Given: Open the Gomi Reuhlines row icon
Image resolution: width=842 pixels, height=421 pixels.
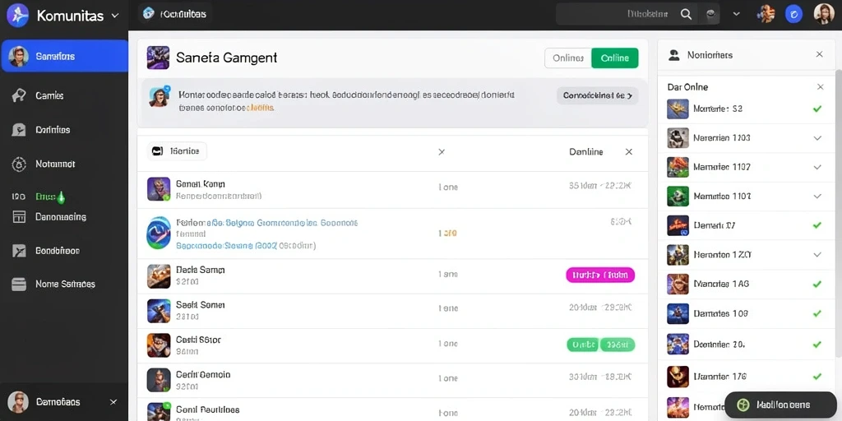Looking at the screenshot, I should [x=159, y=411].
